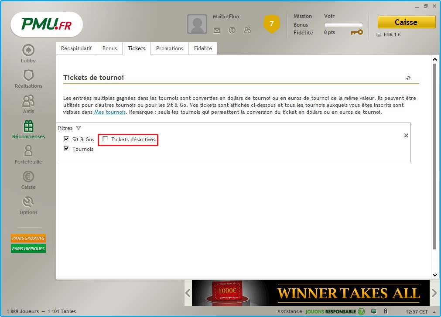Refresh the tournament tickets list

point(408,78)
